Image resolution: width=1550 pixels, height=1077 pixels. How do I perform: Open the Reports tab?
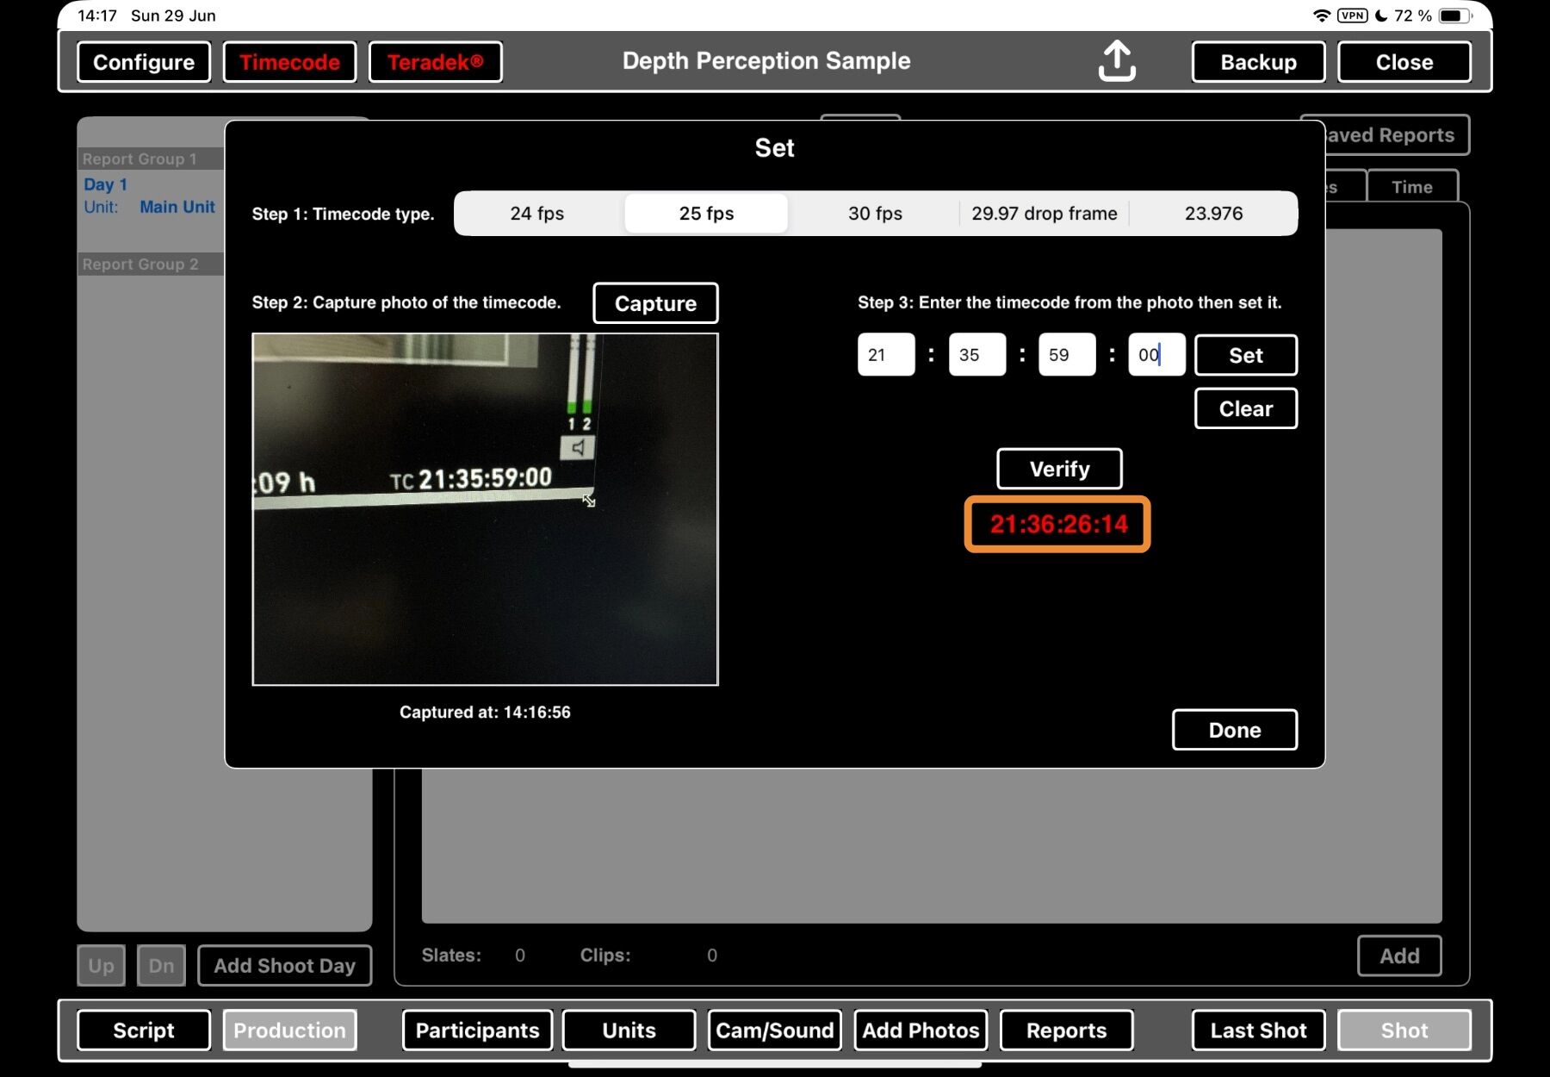pyautogui.click(x=1066, y=1030)
